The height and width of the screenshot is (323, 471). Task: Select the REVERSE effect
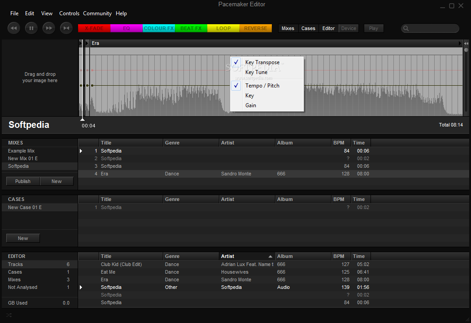[x=256, y=28]
